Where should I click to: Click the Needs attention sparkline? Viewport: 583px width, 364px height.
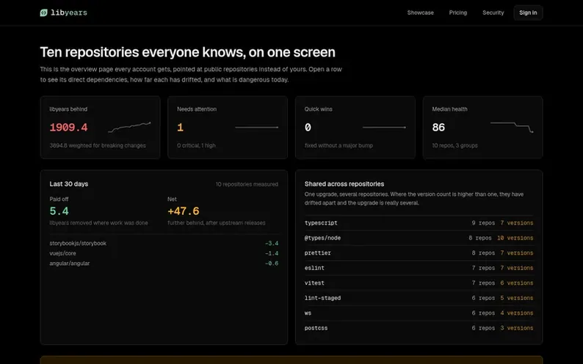click(257, 128)
